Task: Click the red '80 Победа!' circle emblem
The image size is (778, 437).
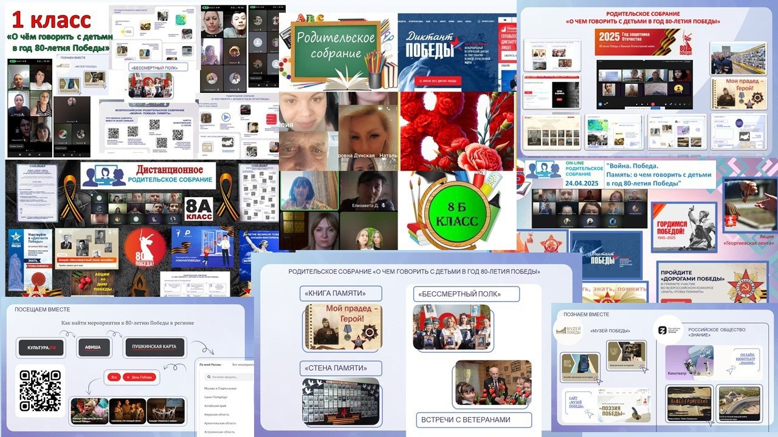Action: pos(144,248)
